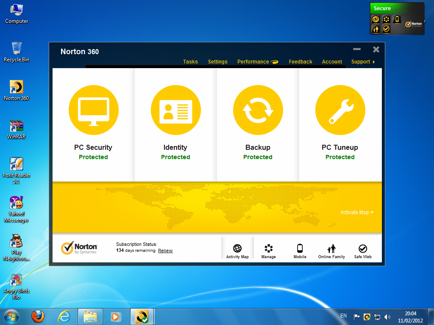Image resolution: width=434 pixels, height=325 pixels.
Task: Click the Renew subscription link
Action: click(165, 251)
